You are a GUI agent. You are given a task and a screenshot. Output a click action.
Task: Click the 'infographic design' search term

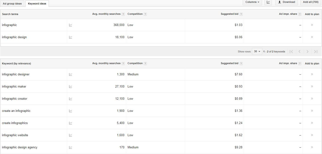(14, 37)
